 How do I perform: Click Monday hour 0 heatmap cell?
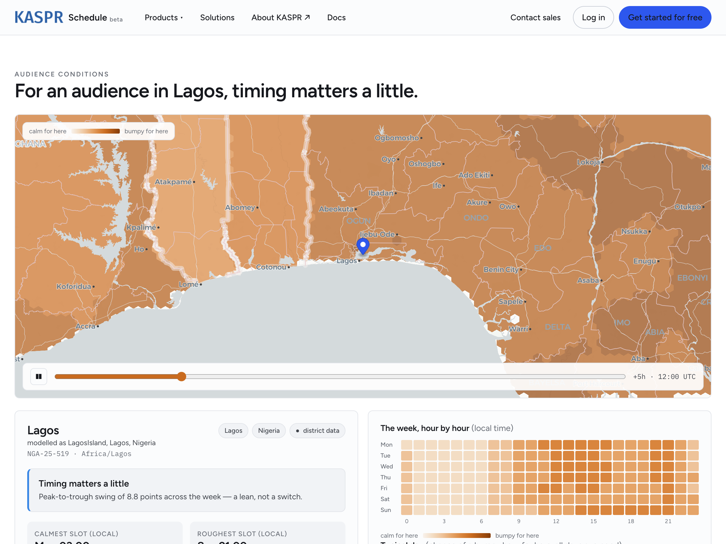pos(407,445)
